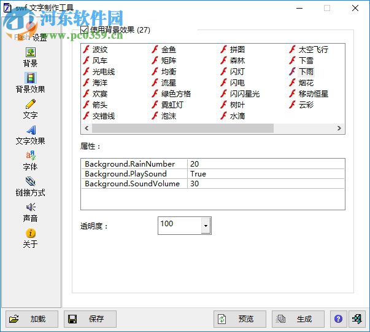The height and width of the screenshot is (332, 370).
Task: Open 链接方式 link section
Action: (31, 187)
